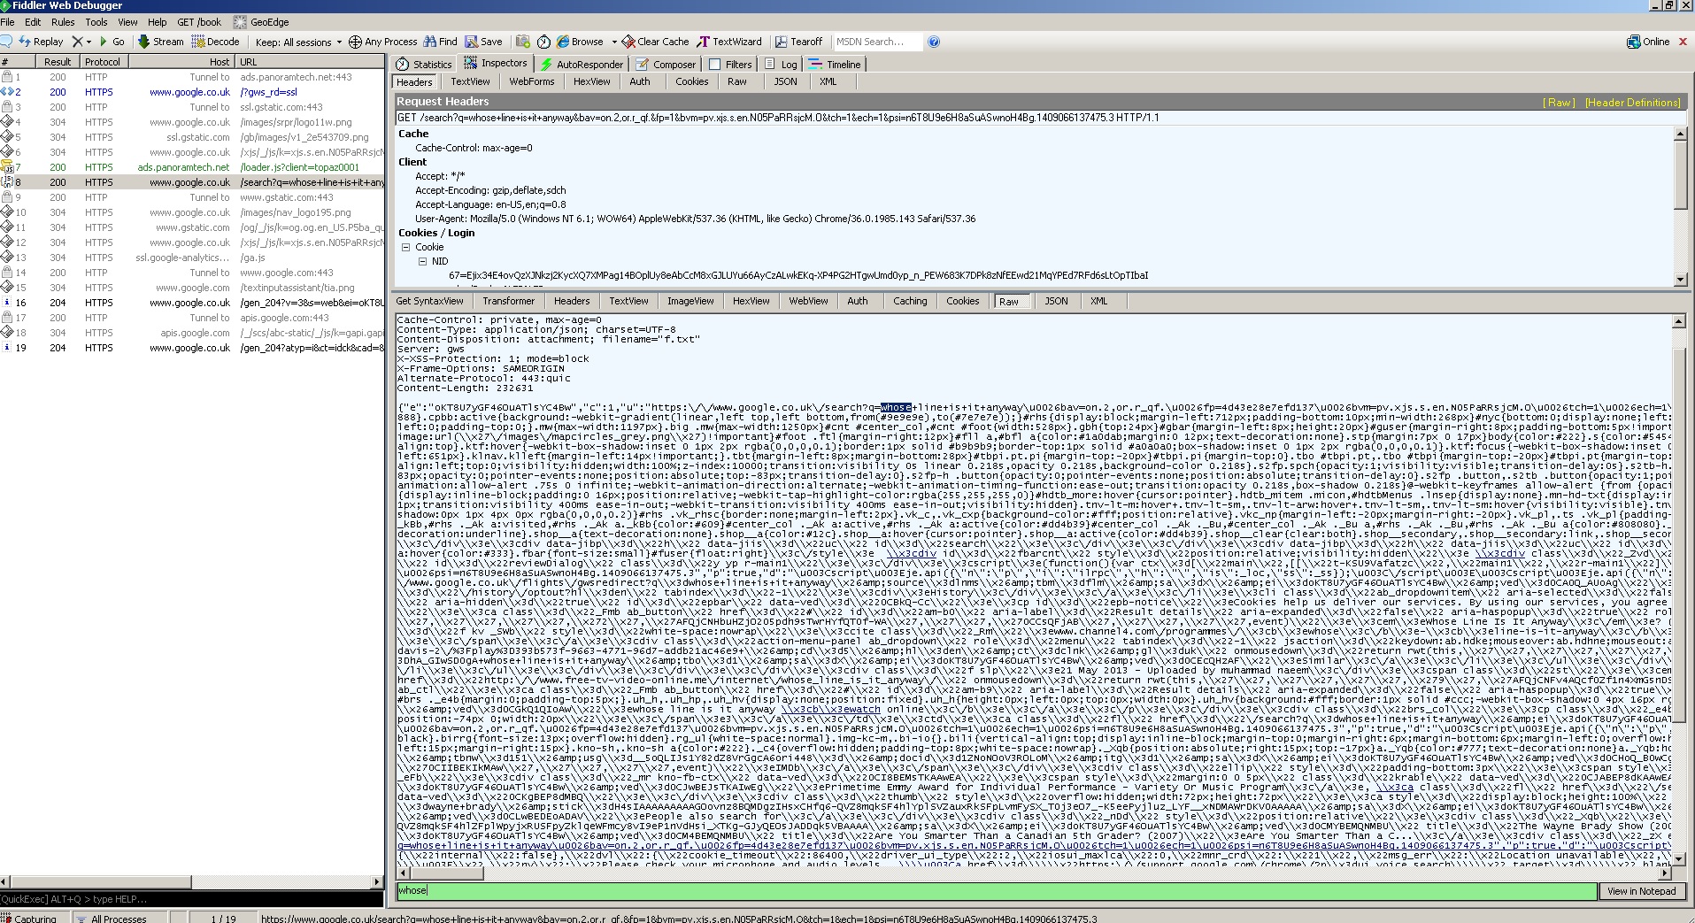Image resolution: width=1695 pixels, height=923 pixels.
Task: Select the response Caching tab
Action: point(910,301)
